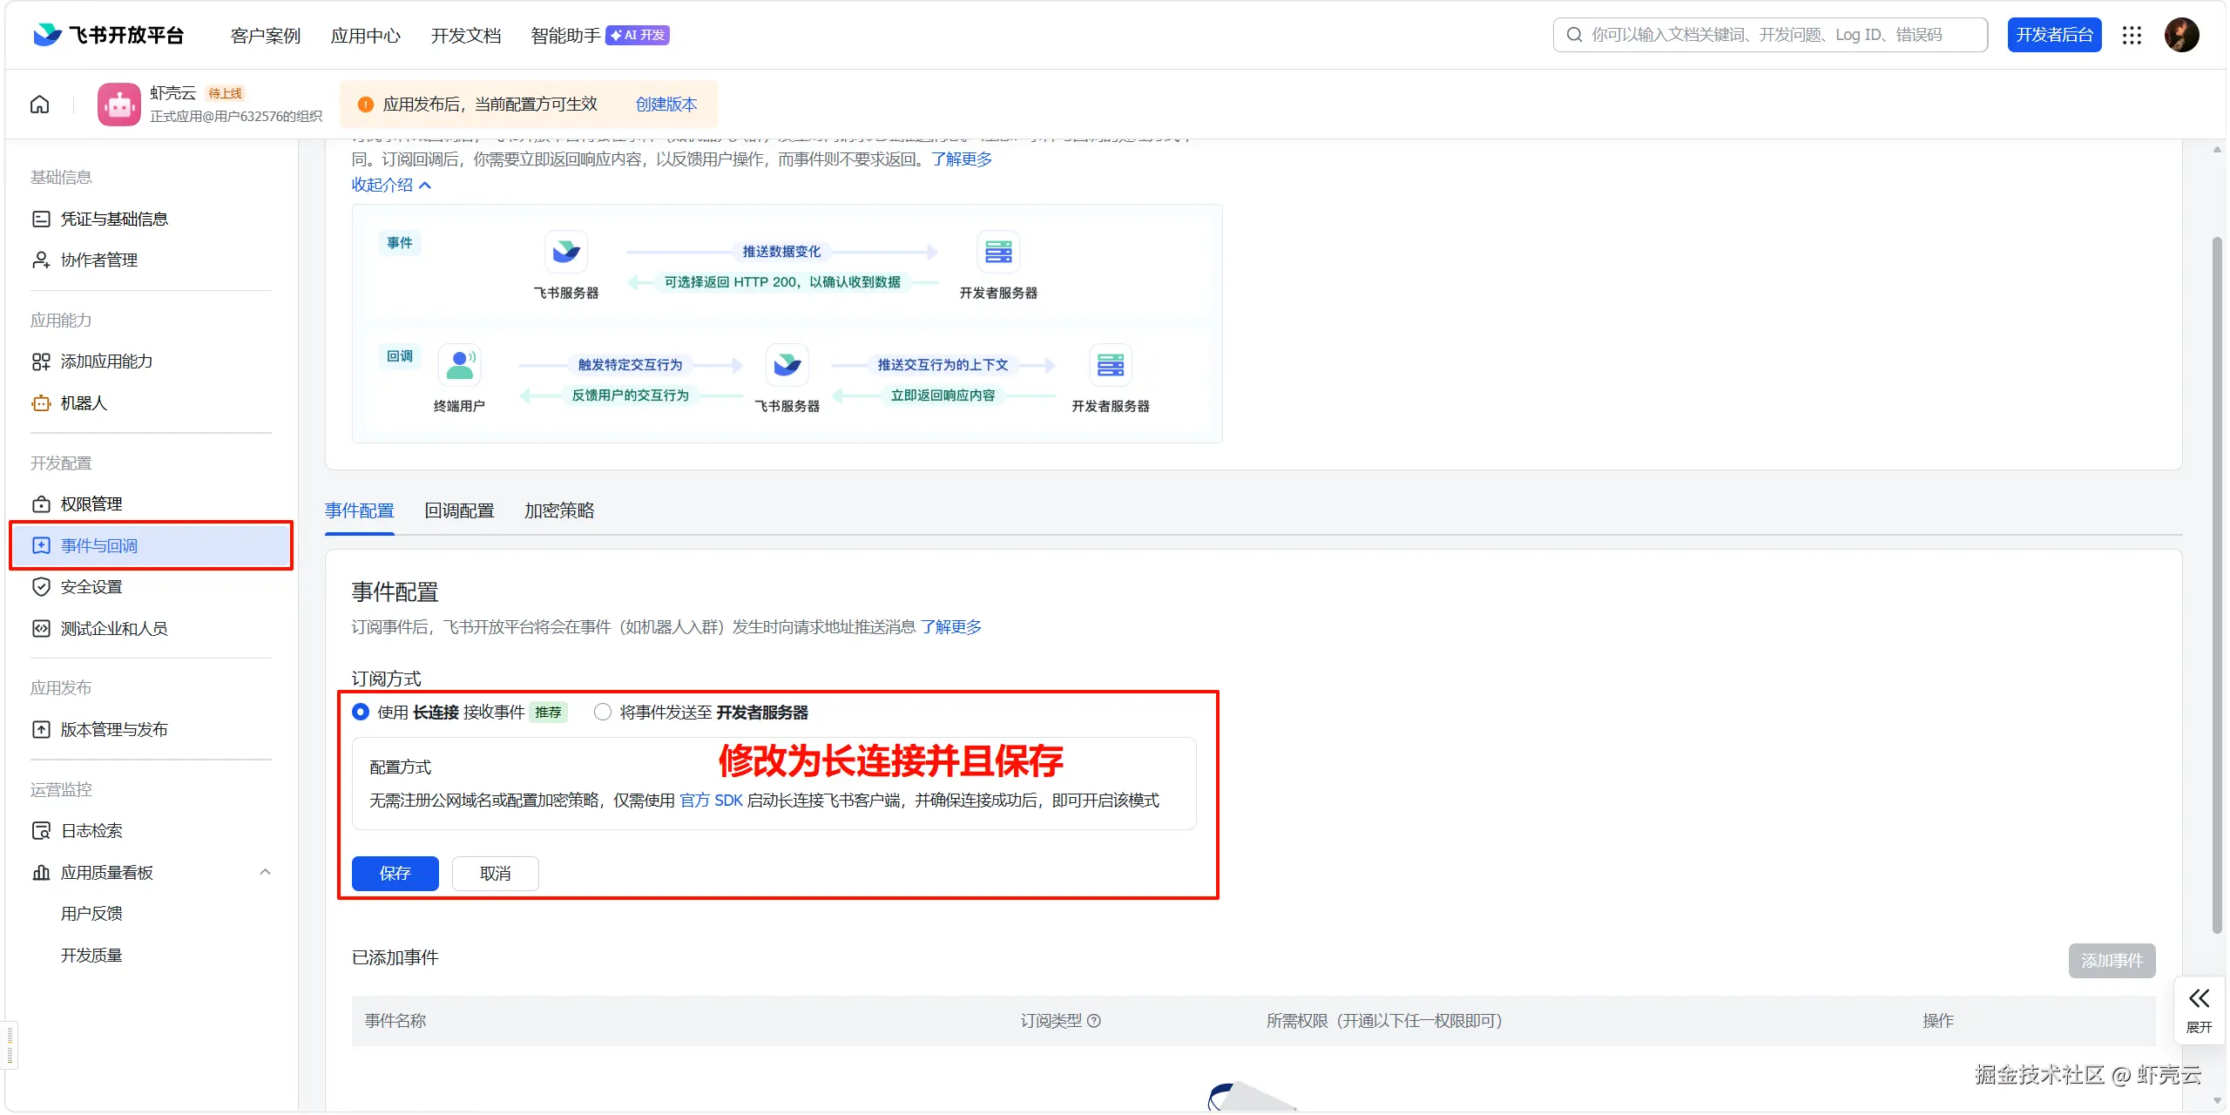Choose 将事件发送至 开发者服务器 option

point(602,712)
